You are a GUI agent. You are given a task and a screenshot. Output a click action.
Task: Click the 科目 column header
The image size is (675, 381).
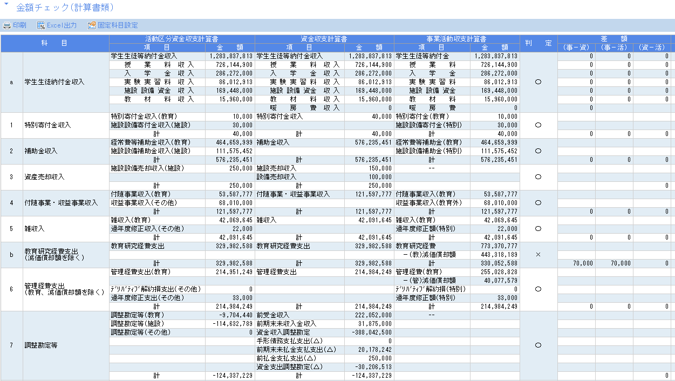click(x=54, y=43)
